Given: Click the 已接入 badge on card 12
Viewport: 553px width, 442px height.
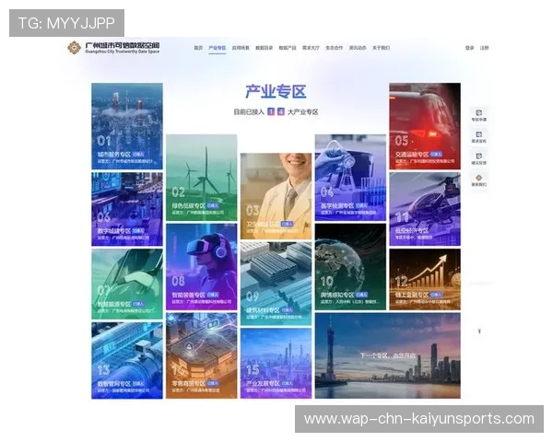Looking at the screenshot, I should click(436, 295).
